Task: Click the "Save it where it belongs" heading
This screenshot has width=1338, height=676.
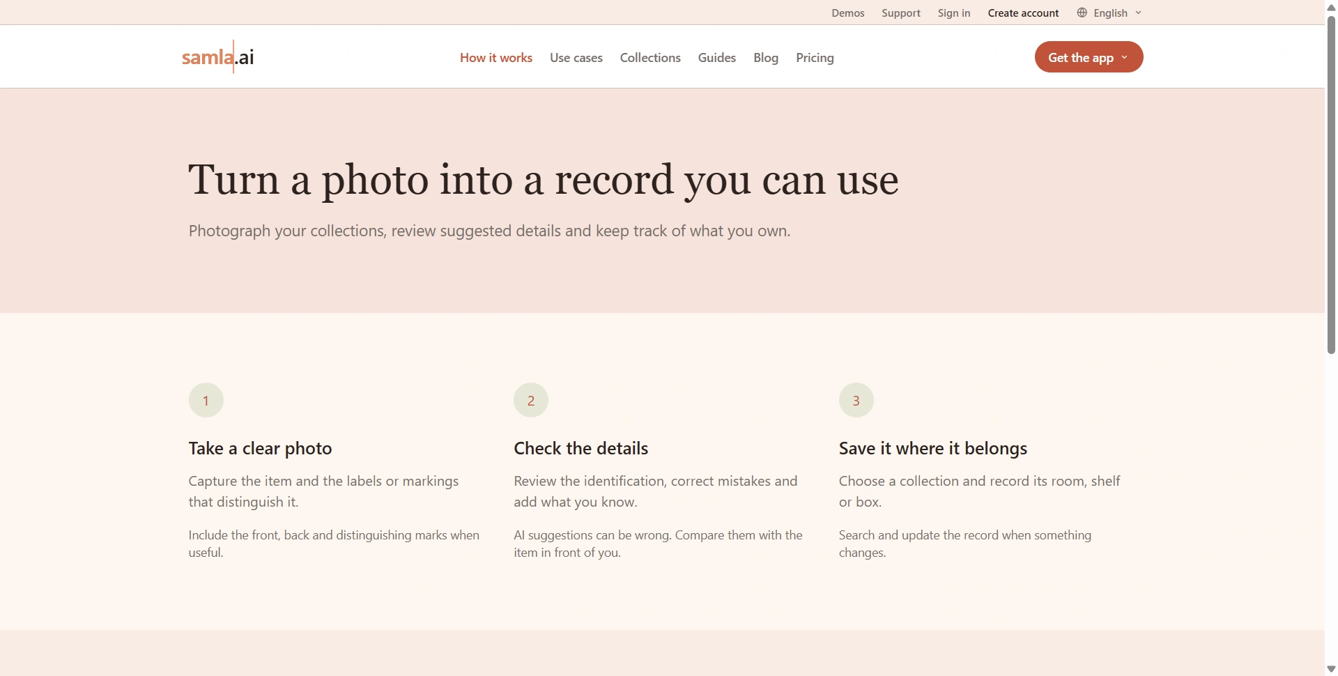Action: point(932,448)
